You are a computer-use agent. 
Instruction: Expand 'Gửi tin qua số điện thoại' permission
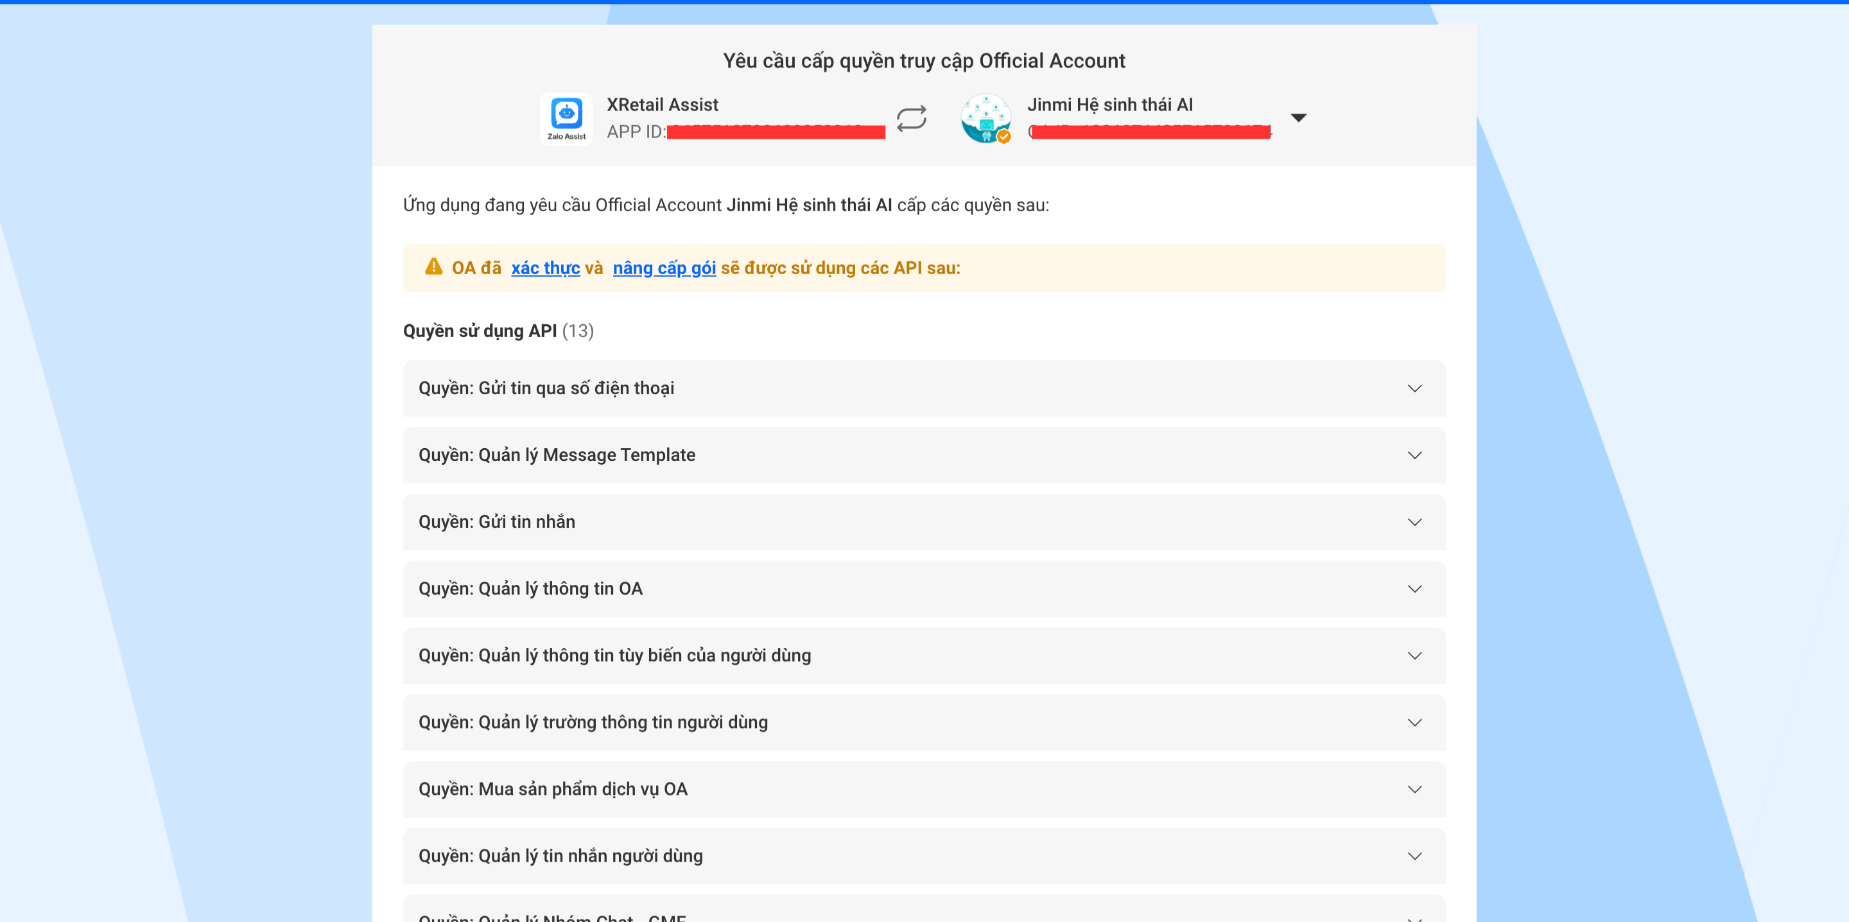(x=924, y=388)
